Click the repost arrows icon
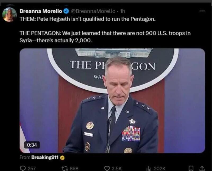Screen dimensions: 212x171 (x=64, y=168)
